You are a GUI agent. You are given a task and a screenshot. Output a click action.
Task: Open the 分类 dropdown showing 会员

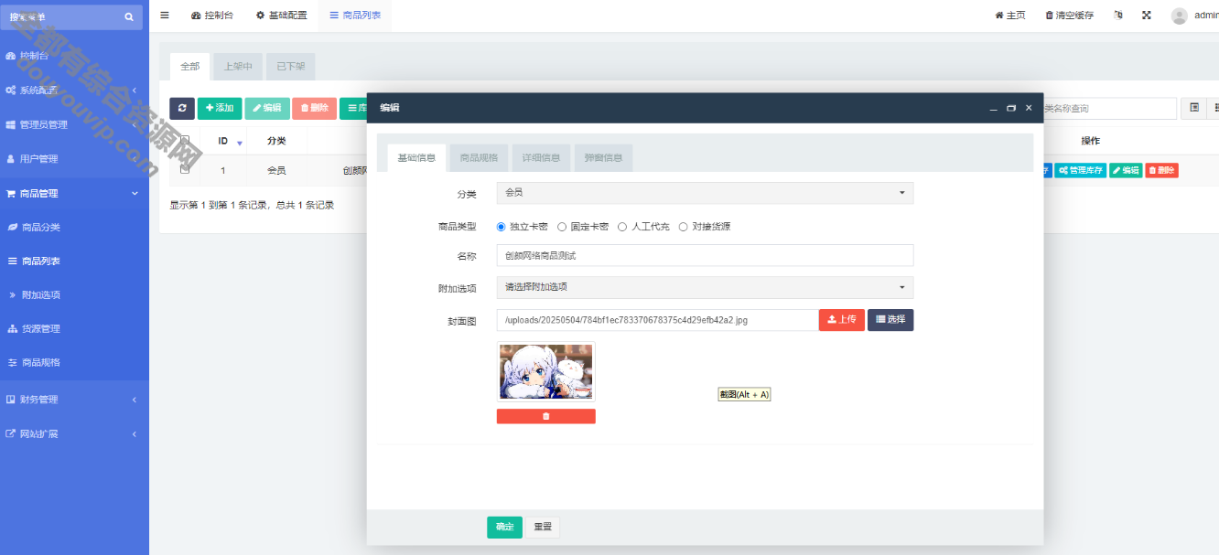pyautogui.click(x=705, y=193)
